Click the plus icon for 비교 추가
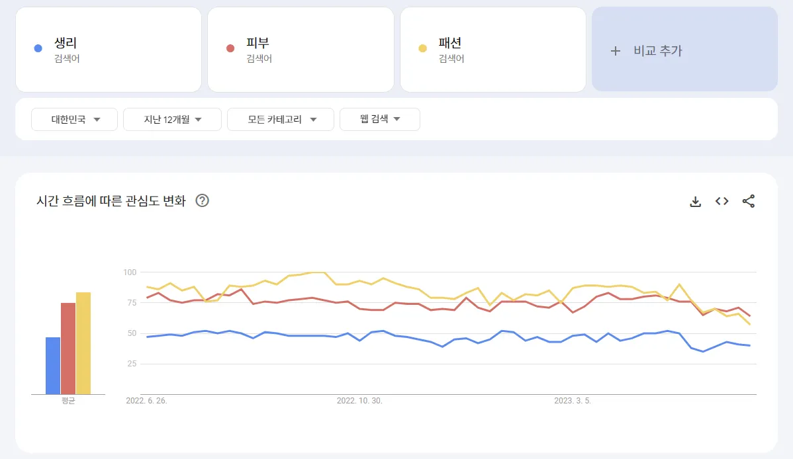Image resolution: width=793 pixels, height=459 pixels. 616,50
